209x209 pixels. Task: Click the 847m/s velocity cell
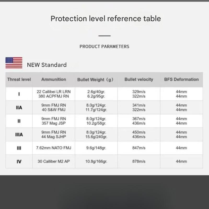139,148
